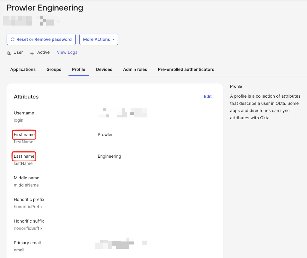Click the activity icon beside Active status
The width and height of the screenshot is (307, 258).
32,53
